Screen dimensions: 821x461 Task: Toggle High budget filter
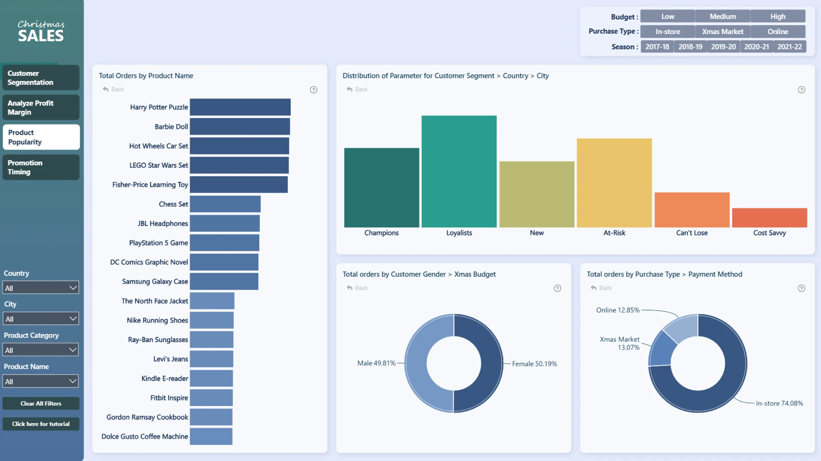click(x=778, y=16)
